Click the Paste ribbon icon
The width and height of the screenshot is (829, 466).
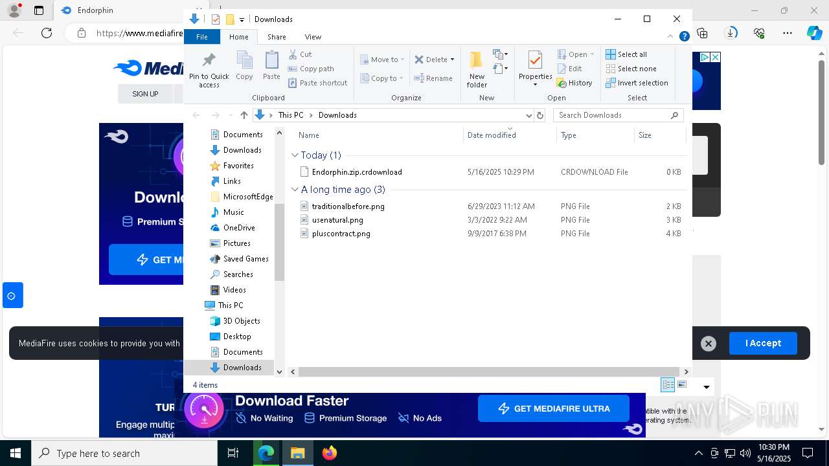[271, 66]
